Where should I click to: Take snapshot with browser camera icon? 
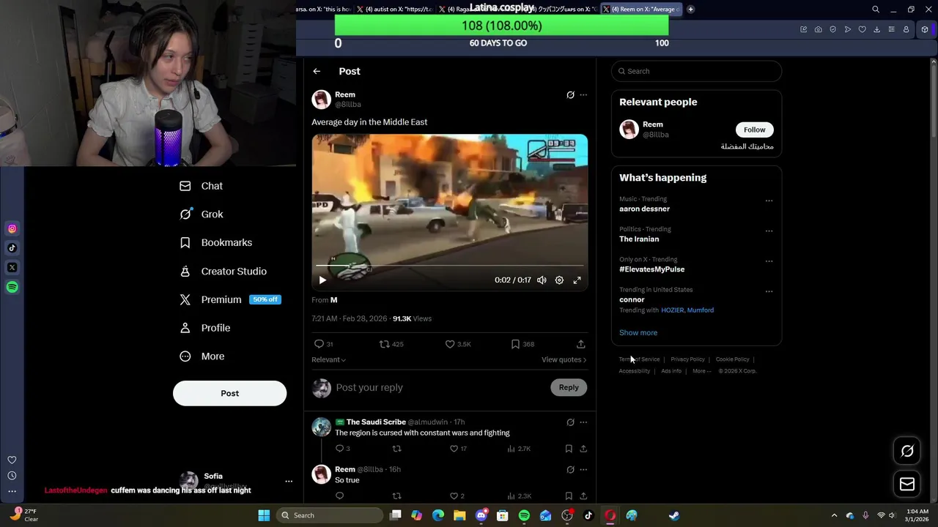818,29
